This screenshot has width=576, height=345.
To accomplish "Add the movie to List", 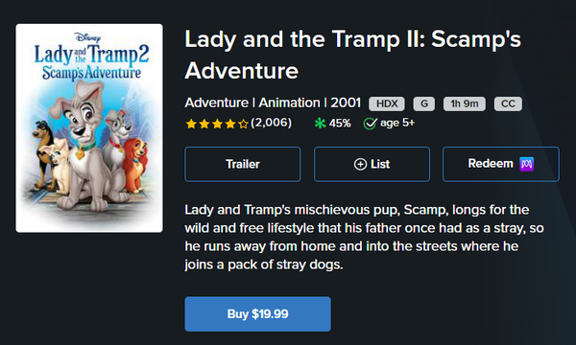I will pos(372,164).
